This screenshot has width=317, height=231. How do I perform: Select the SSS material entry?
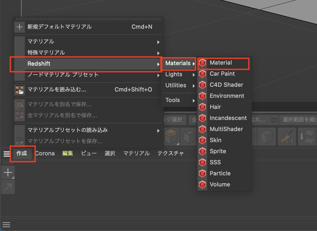(x=215, y=162)
